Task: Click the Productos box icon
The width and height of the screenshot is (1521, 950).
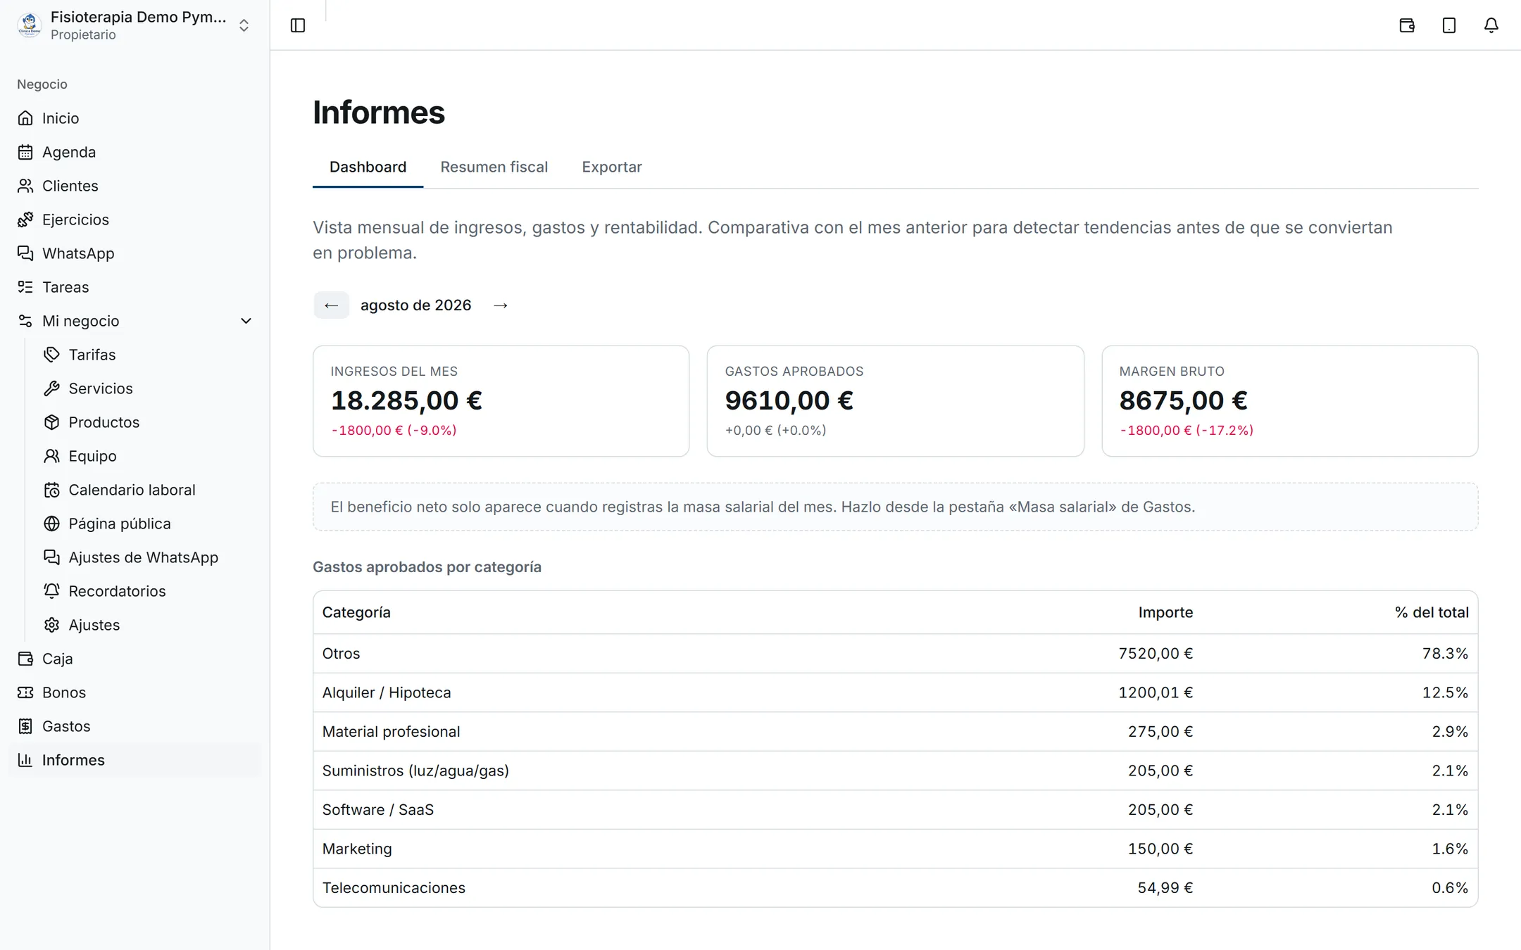Action: pos(51,422)
